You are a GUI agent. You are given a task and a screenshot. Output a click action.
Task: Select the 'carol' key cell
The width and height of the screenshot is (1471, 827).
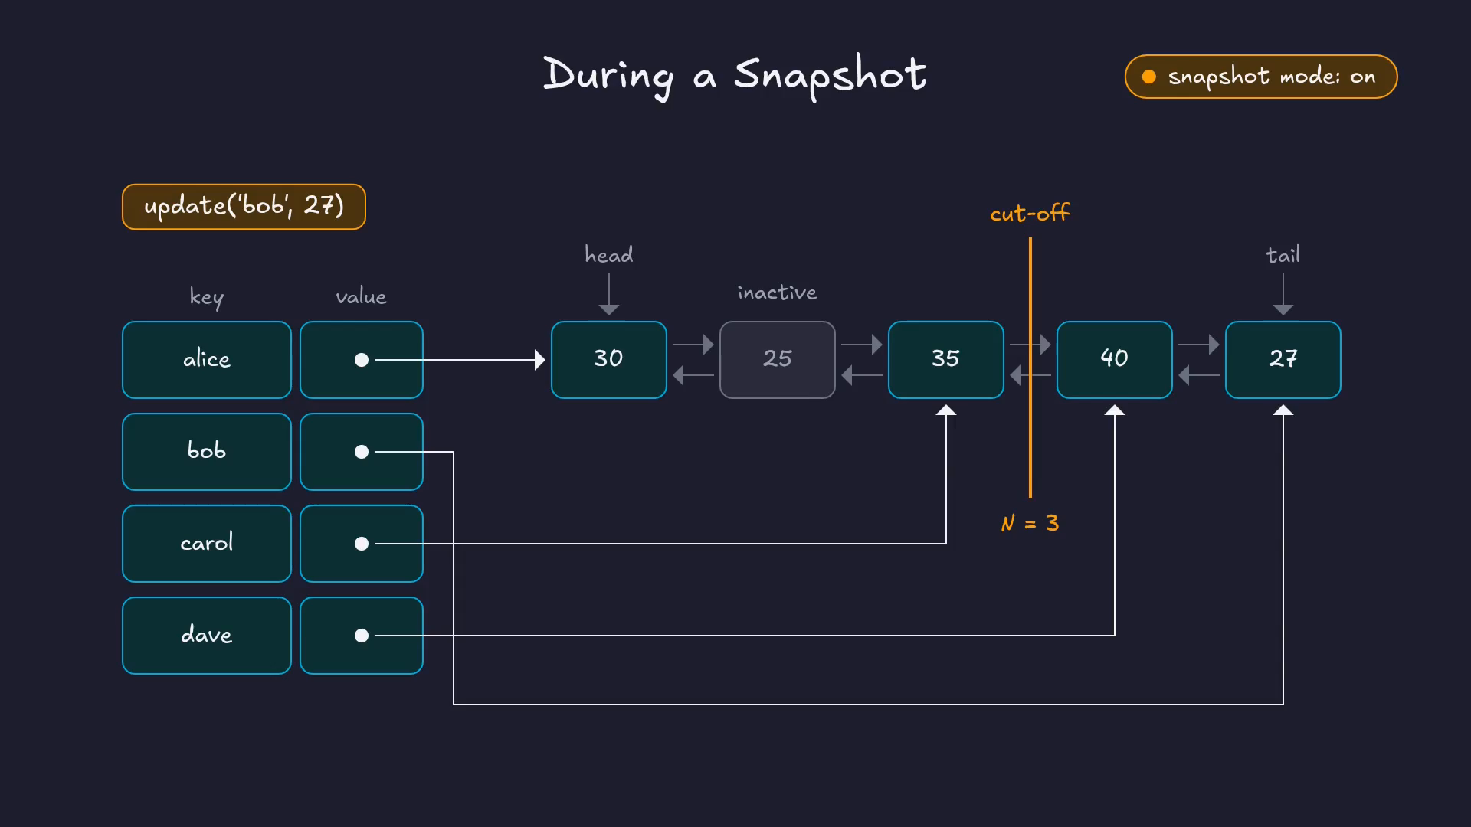[207, 544]
